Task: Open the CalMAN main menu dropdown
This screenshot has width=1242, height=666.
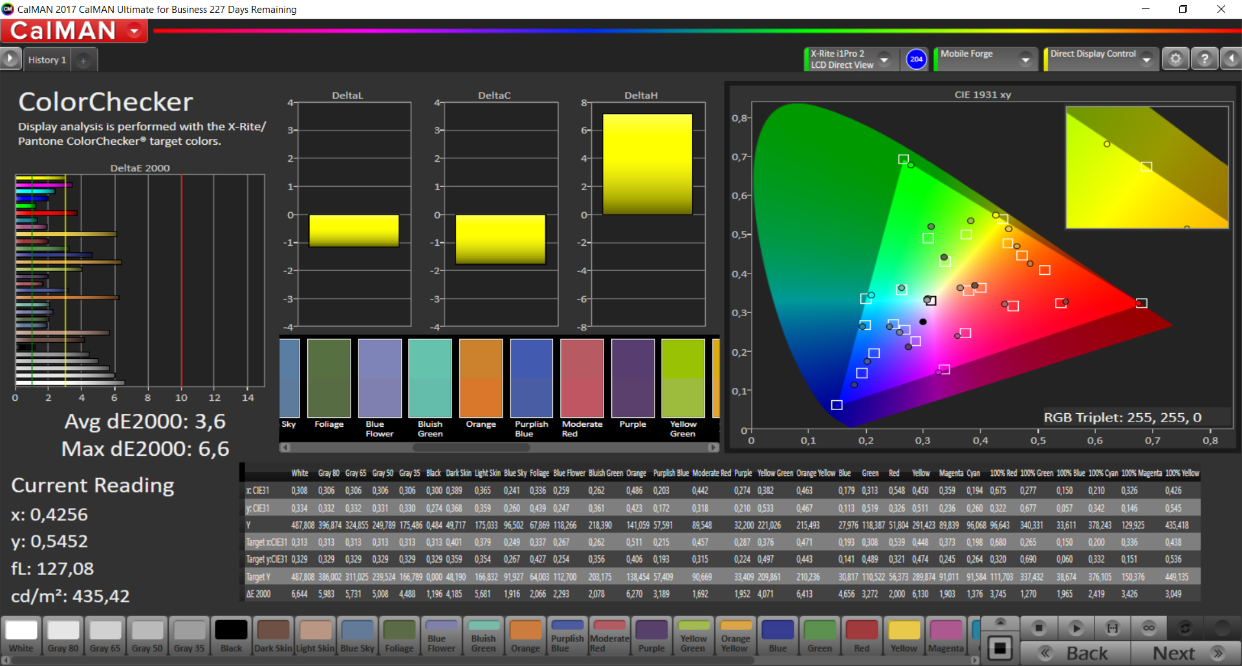Action: coord(135,30)
